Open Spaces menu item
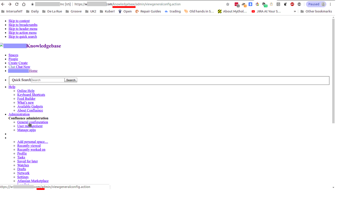The height and width of the screenshot is (203, 337). [x=13, y=55]
